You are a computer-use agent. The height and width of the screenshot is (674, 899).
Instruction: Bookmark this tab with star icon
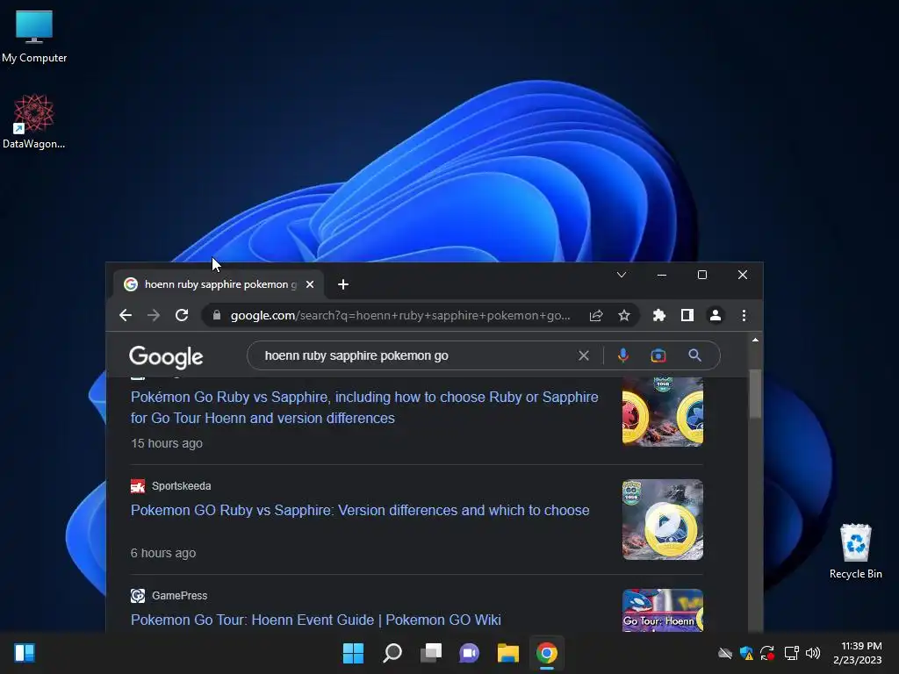tap(624, 315)
